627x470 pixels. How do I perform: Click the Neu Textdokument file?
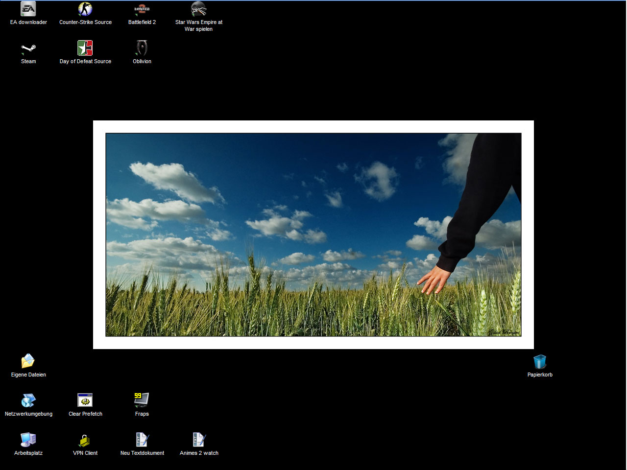(142, 440)
